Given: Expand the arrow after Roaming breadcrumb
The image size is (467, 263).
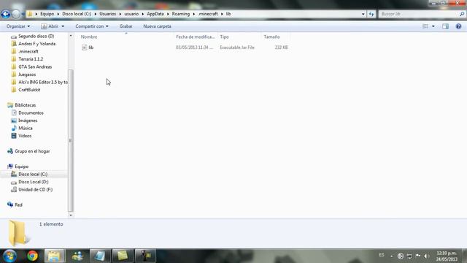Looking at the screenshot, I should pos(194,14).
